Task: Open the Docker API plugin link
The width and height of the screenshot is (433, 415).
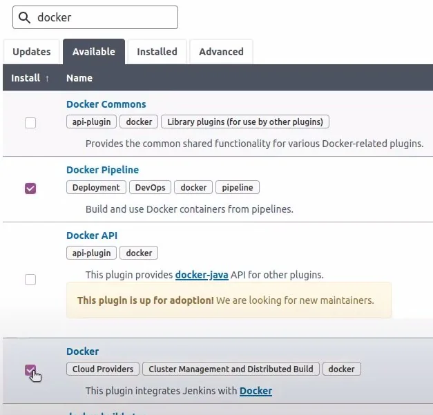Action: 92,235
